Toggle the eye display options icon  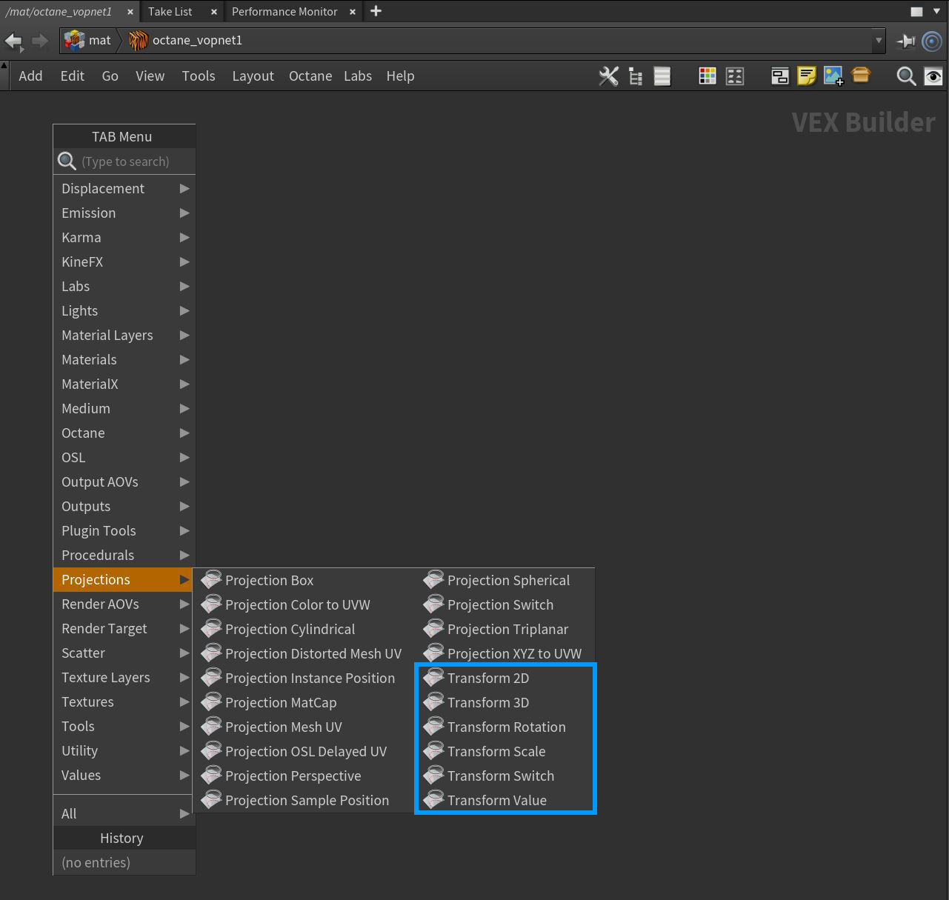click(x=933, y=76)
